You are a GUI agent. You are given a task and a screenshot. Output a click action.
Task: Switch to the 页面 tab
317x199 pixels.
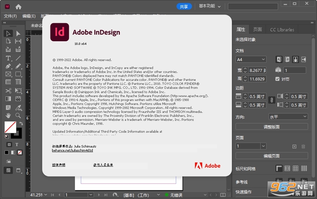point(257,30)
